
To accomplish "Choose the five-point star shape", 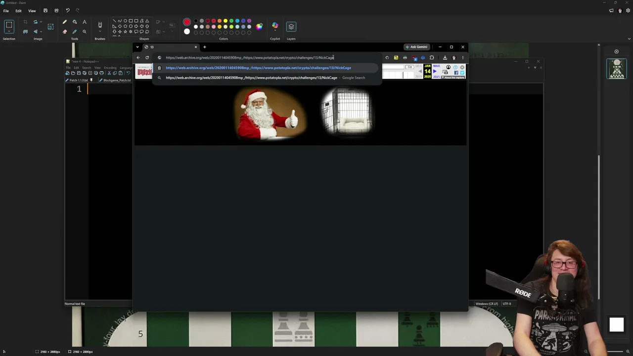I will click(125, 32).
